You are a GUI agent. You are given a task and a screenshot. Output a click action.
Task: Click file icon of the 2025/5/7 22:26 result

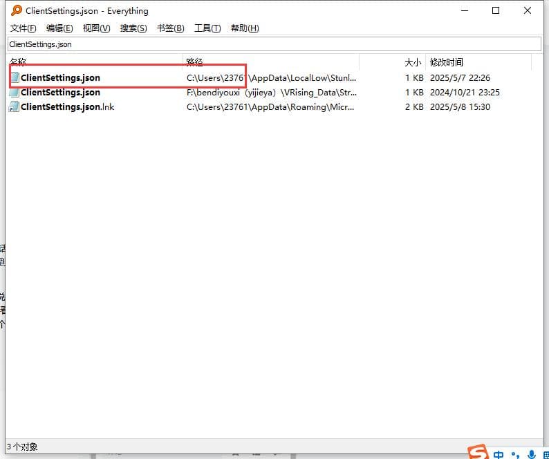pyautogui.click(x=15, y=77)
